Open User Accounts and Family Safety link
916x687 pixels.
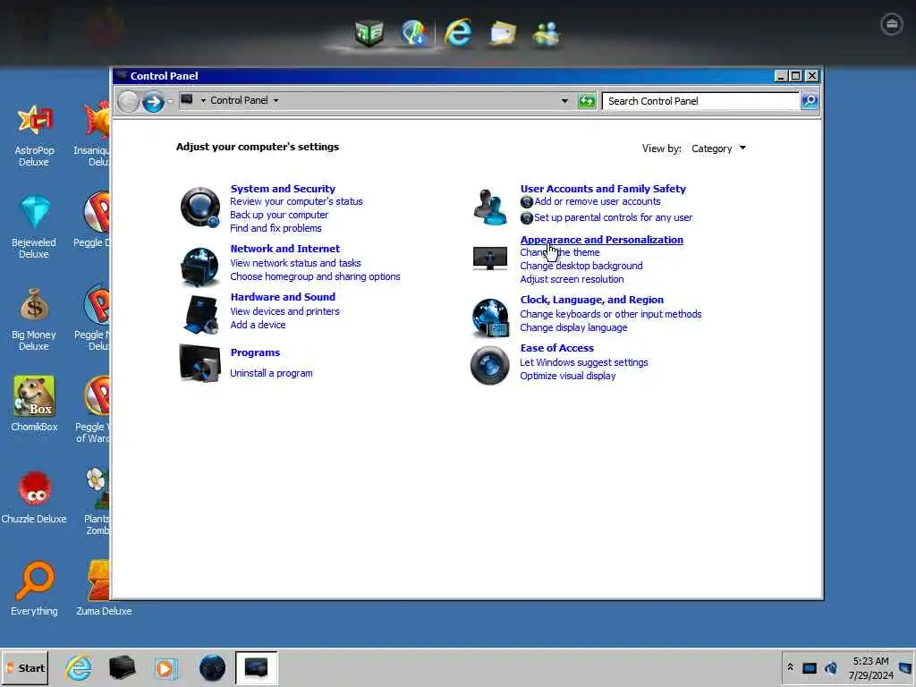pyautogui.click(x=603, y=189)
